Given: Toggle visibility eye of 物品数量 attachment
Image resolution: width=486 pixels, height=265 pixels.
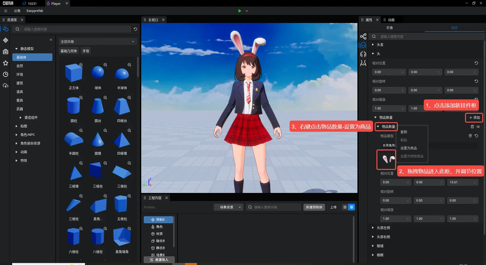Looking at the screenshot, I should tap(478, 127).
